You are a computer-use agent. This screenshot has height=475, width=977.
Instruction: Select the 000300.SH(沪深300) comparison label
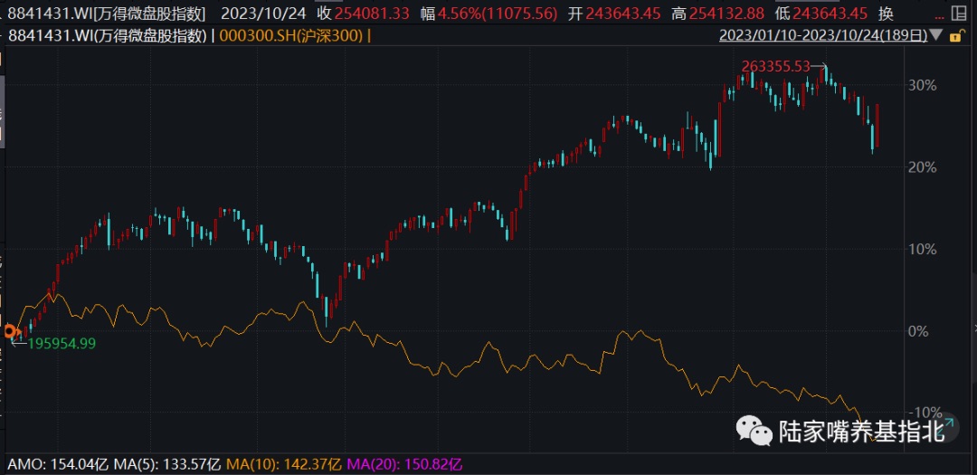pyautogui.click(x=290, y=36)
